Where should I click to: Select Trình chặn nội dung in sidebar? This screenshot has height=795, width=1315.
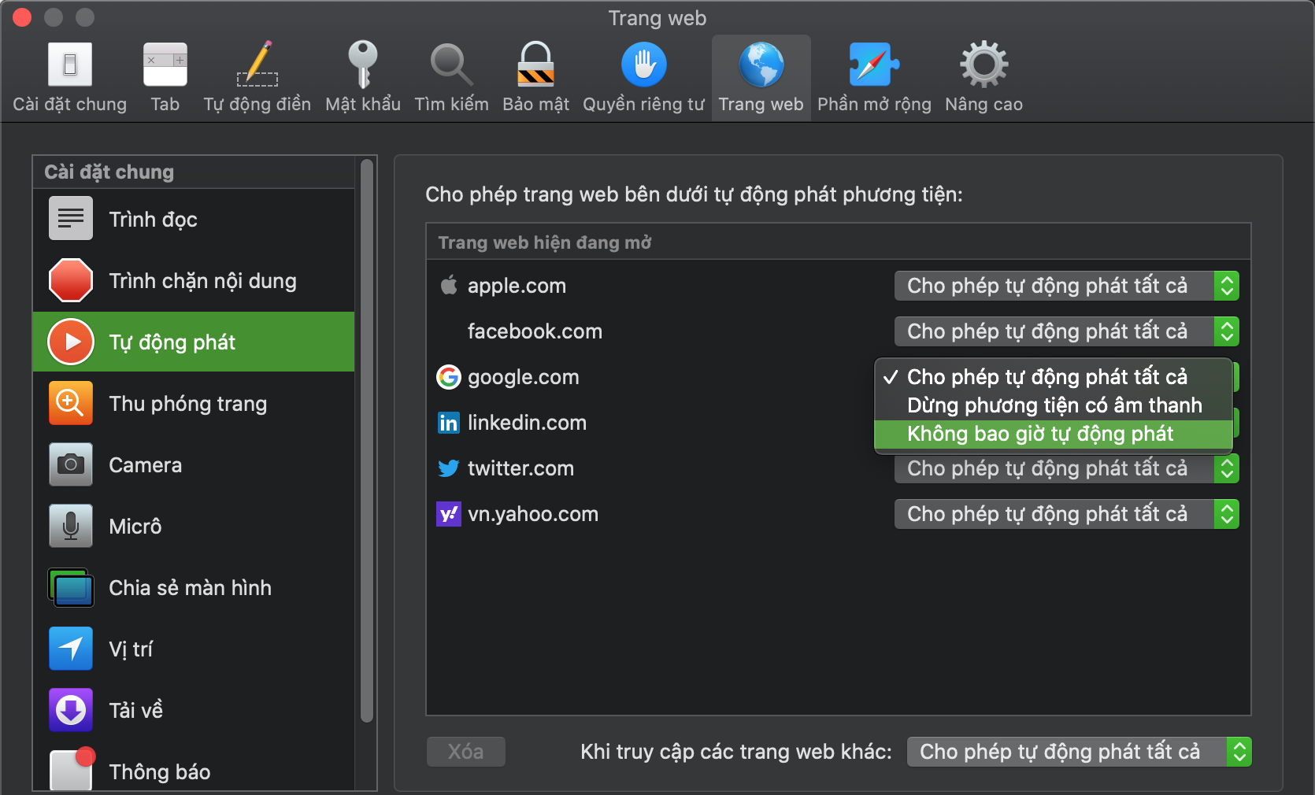coord(194,281)
